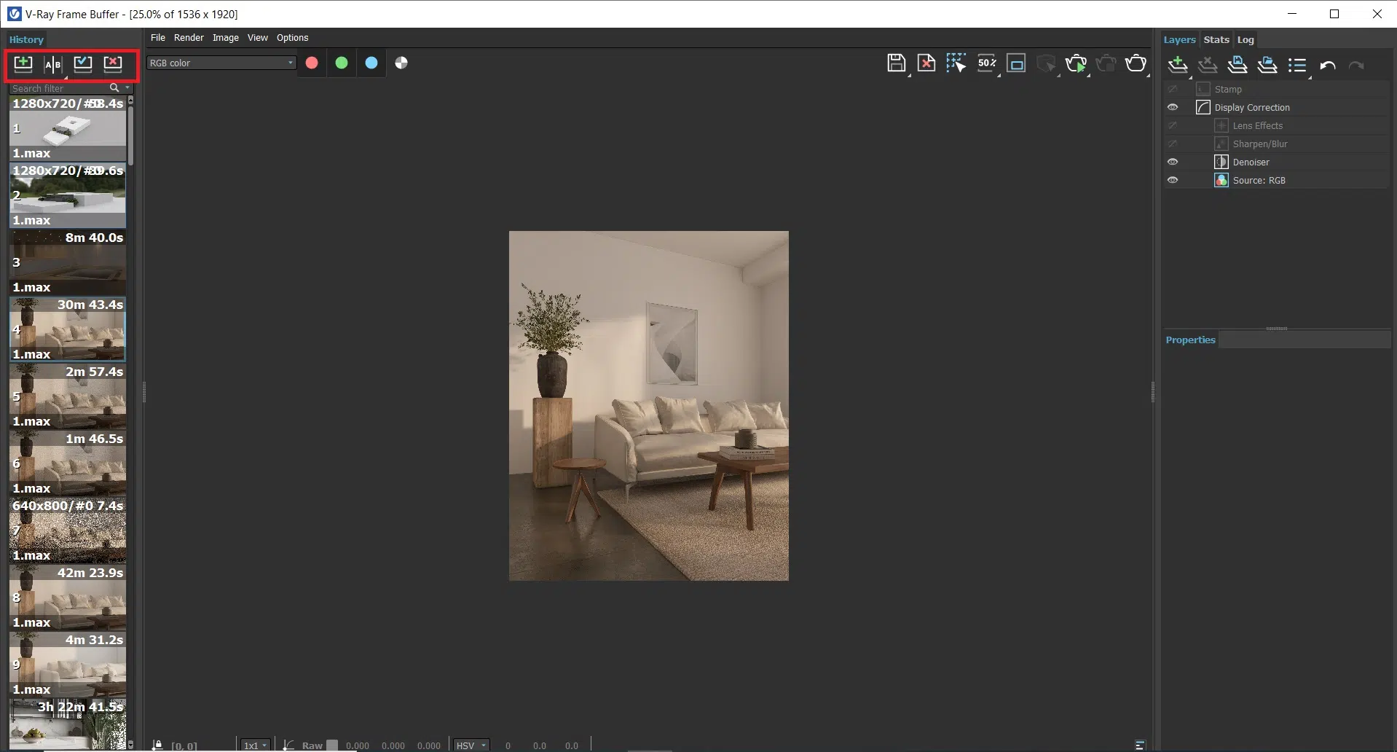Click the Create layer icon
This screenshot has width=1397, height=752.
coord(1177,66)
